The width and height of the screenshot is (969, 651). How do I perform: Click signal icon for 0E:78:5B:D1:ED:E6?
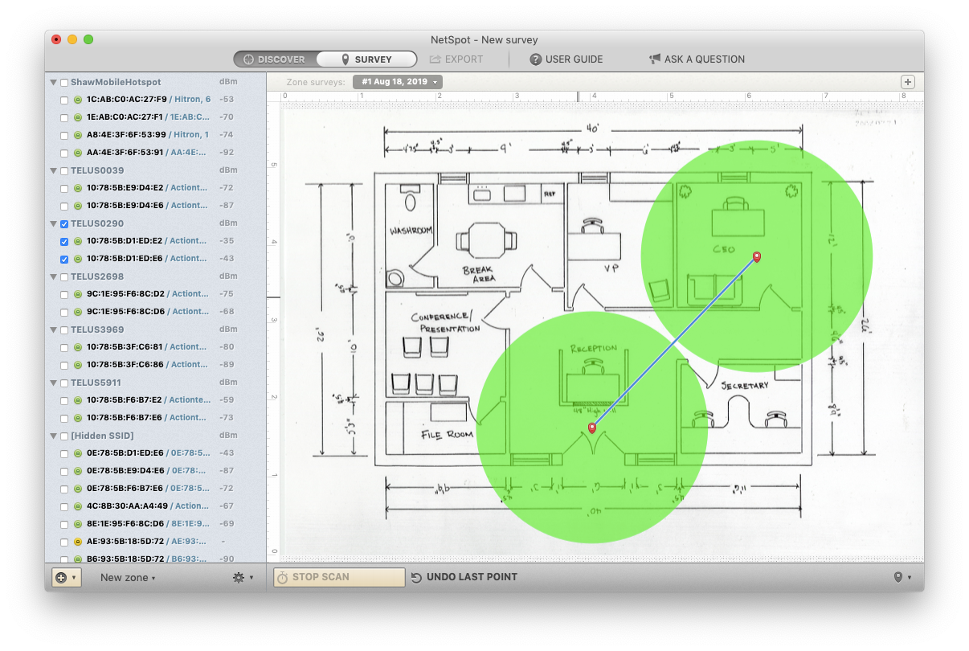[x=78, y=453]
